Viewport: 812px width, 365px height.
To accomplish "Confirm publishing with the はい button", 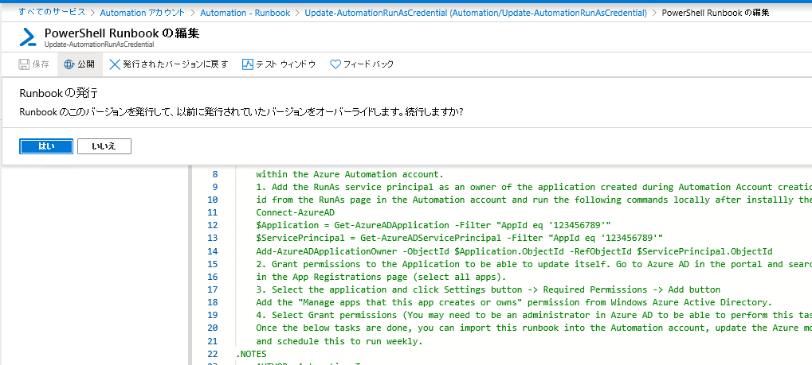I will tap(46, 146).
